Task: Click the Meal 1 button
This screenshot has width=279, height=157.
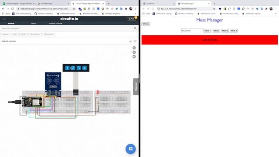Action: point(208,31)
